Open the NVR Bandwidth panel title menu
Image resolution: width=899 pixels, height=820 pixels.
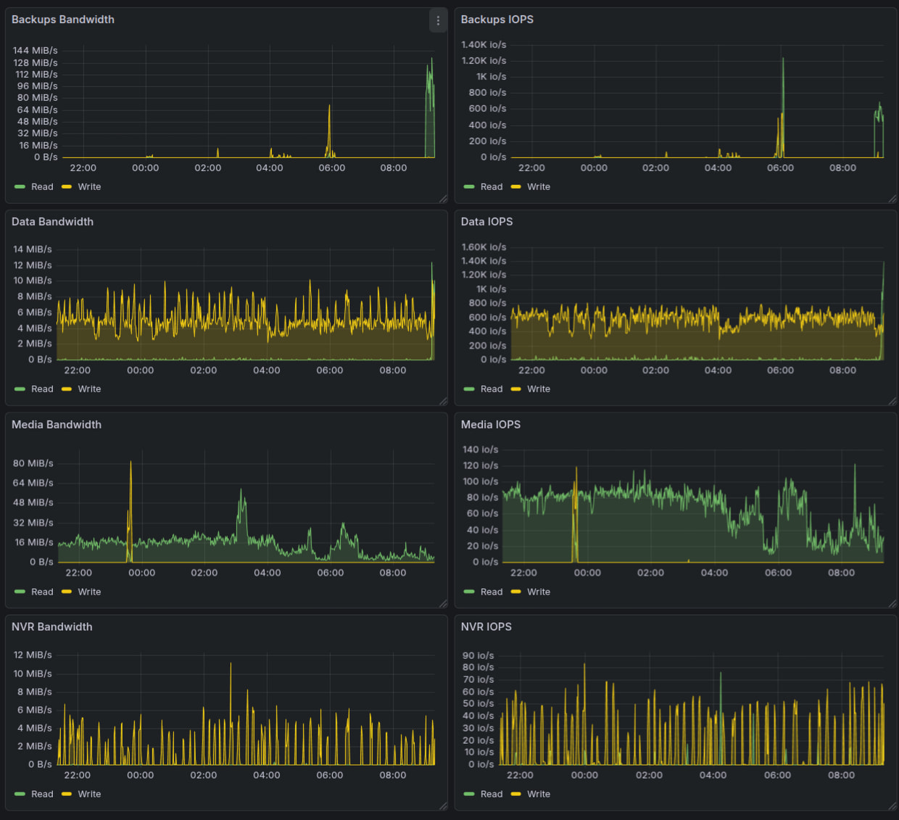click(52, 627)
